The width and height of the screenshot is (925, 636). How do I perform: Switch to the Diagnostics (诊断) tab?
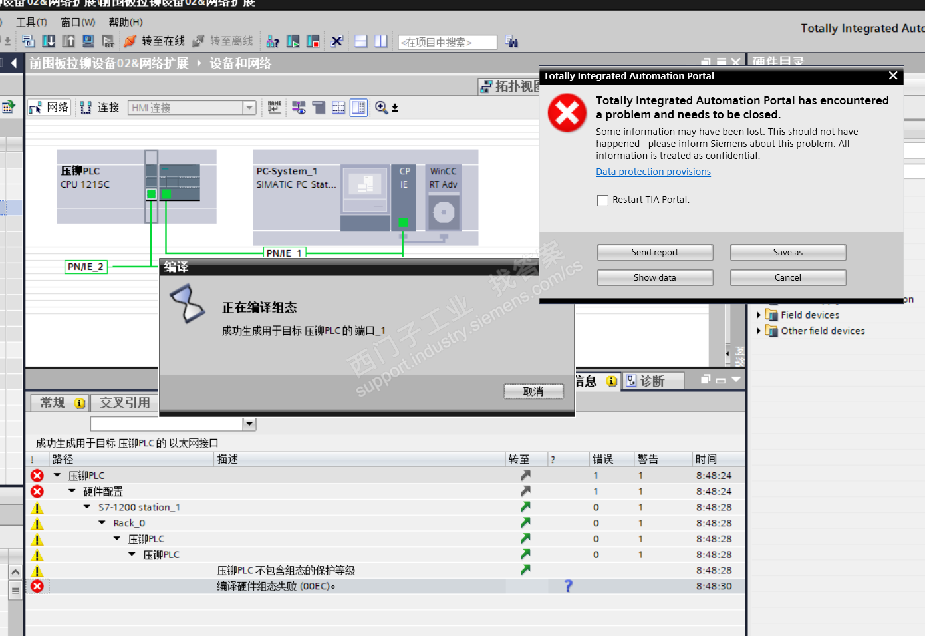click(652, 381)
